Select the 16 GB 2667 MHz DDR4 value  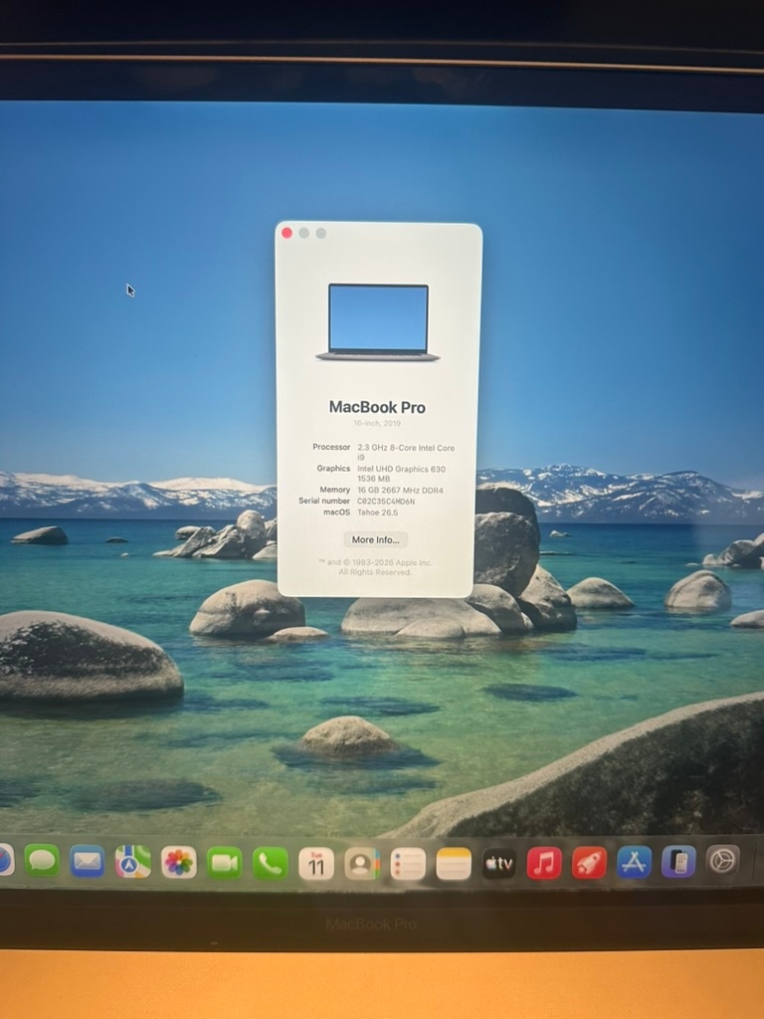400,490
